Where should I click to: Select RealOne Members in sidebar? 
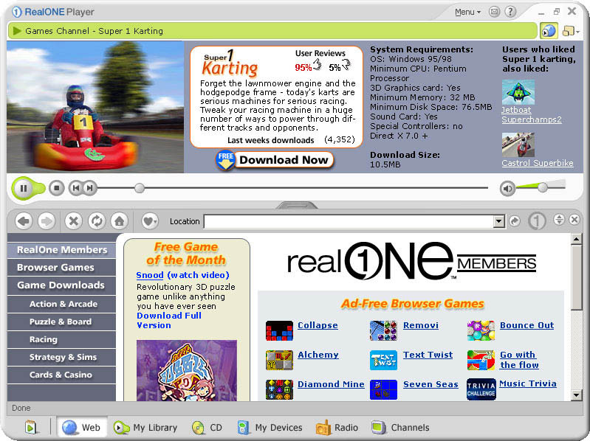pos(61,250)
